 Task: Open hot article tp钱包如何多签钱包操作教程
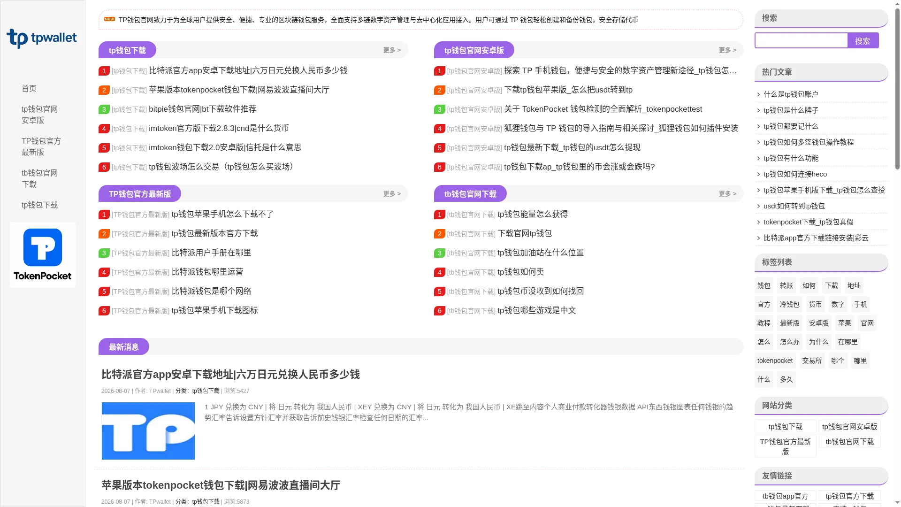809,142
